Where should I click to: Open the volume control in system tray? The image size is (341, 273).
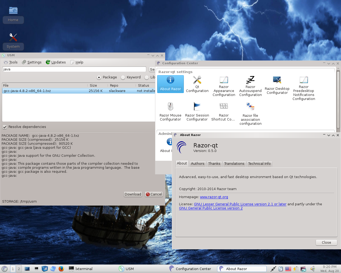coord(313,269)
